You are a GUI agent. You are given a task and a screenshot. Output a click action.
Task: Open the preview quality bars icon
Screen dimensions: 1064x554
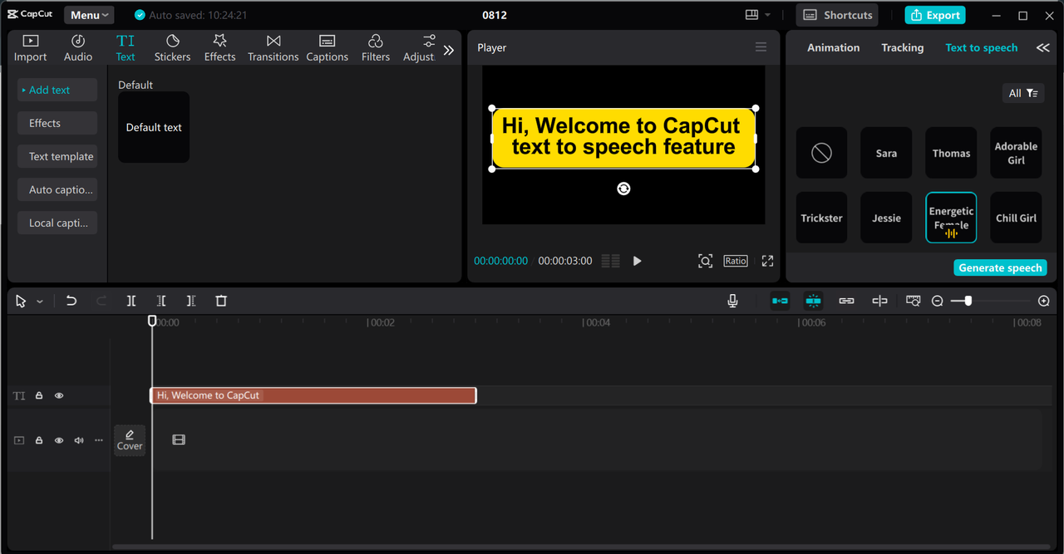[x=610, y=261]
